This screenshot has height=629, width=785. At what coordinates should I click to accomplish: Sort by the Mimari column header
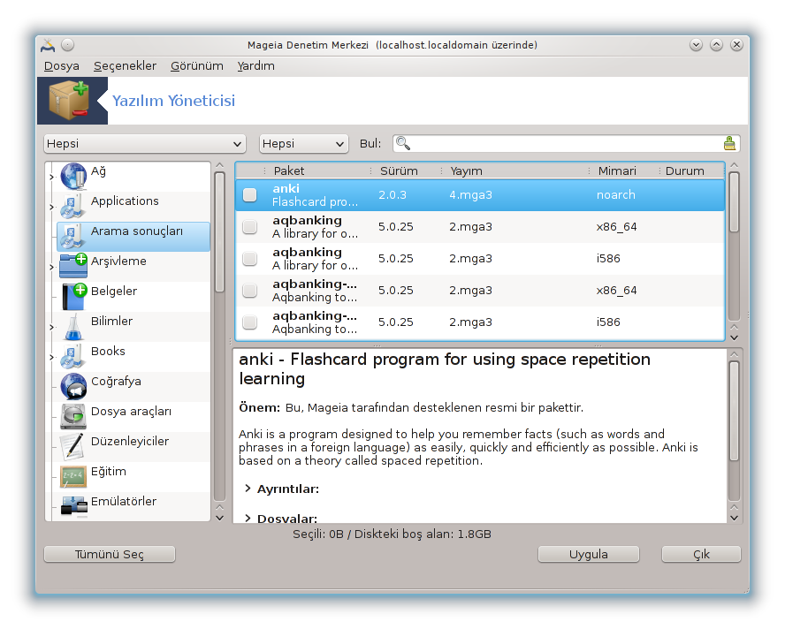click(622, 171)
